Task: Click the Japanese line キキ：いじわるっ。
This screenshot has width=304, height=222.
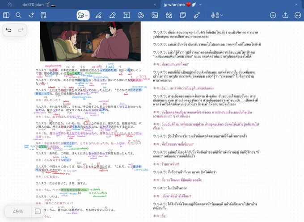Action: pos(48,177)
